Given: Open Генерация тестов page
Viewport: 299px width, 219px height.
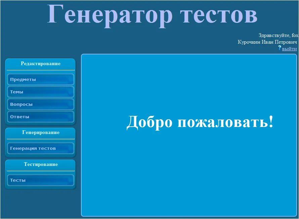Looking at the screenshot, I should coord(41,148).
